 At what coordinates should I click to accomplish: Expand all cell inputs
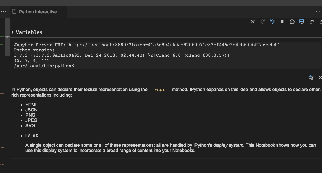click(x=311, y=22)
